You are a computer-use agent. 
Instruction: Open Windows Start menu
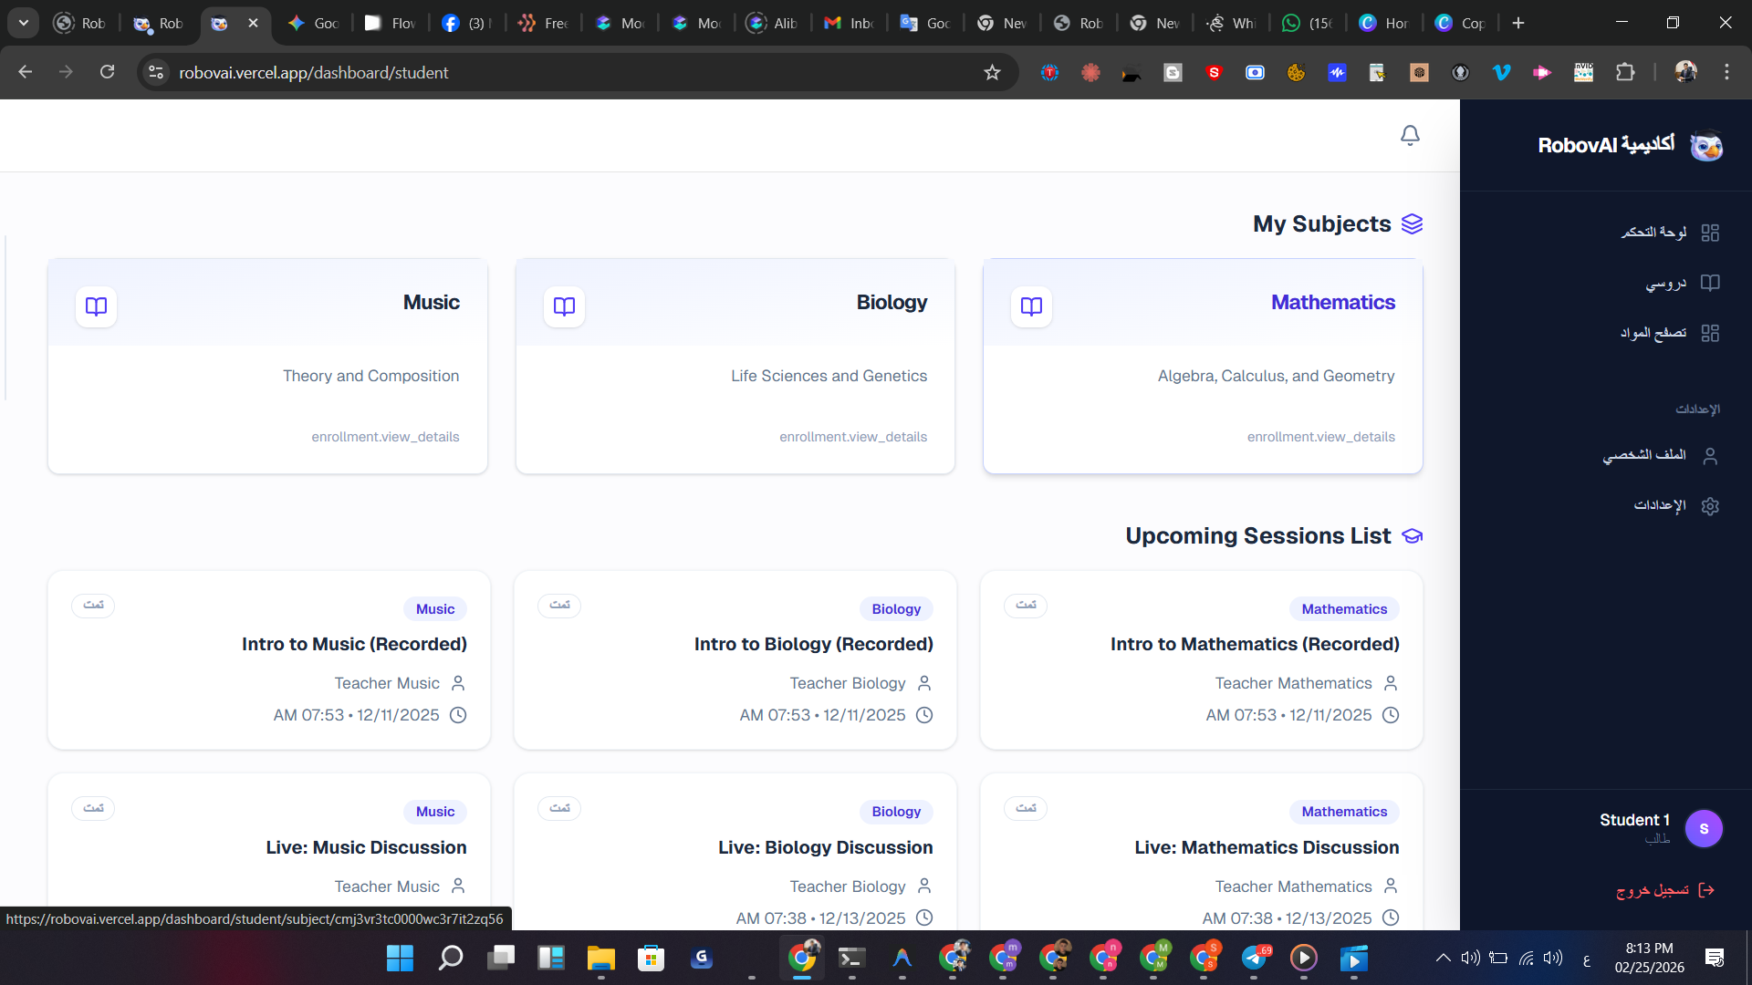[400, 958]
